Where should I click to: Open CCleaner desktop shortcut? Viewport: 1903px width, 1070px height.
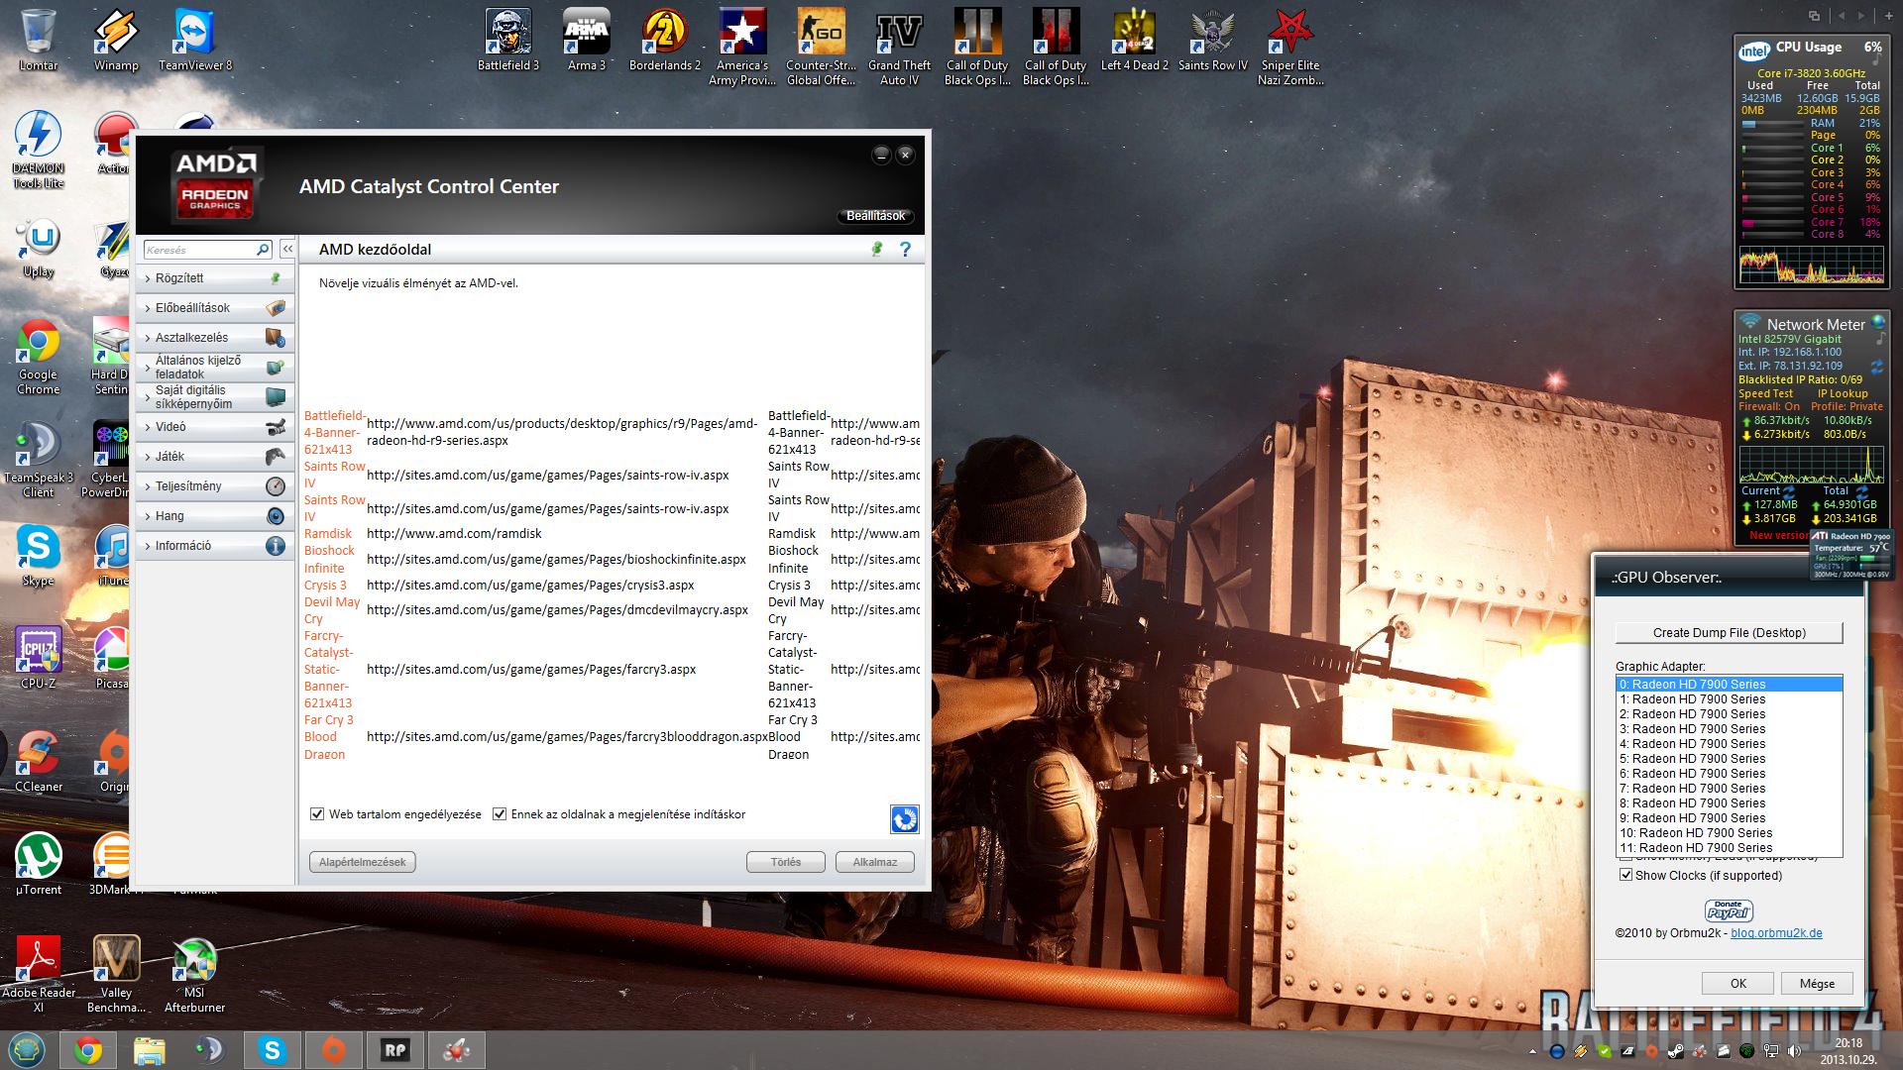[x=38, y=761]
